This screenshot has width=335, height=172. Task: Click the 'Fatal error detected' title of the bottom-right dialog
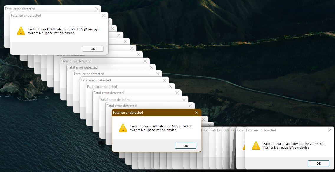(x=261, y=130)
